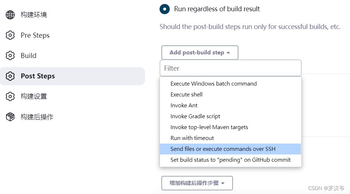Click the globe icon next to 构建环境
Screen dimensions: 350x194
[x=10, y=15]
